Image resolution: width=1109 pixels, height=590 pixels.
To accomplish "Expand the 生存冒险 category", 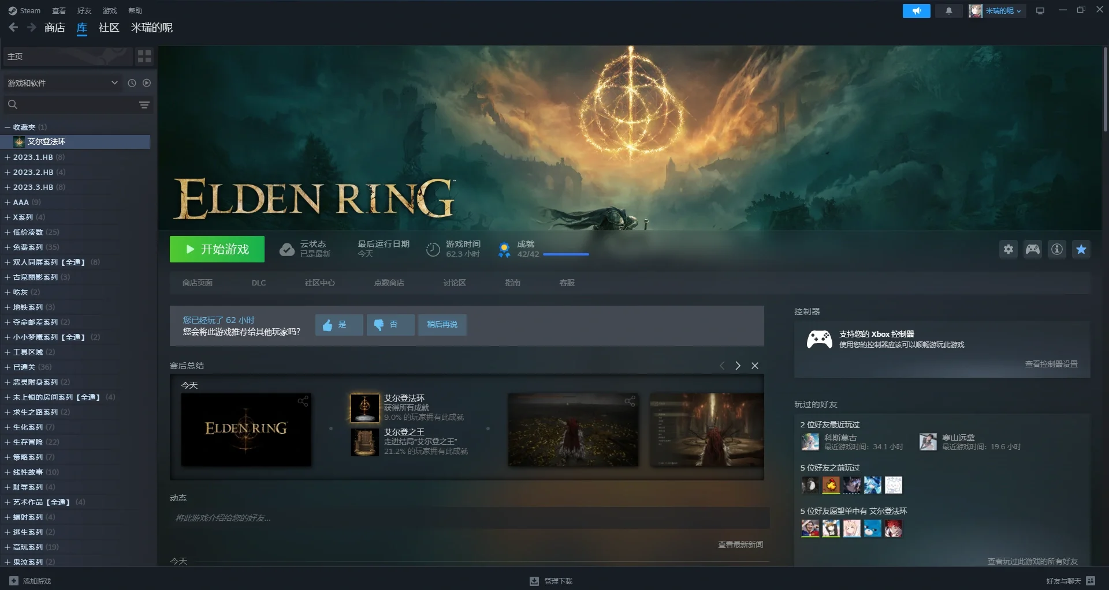I will (x=8, y=442).
